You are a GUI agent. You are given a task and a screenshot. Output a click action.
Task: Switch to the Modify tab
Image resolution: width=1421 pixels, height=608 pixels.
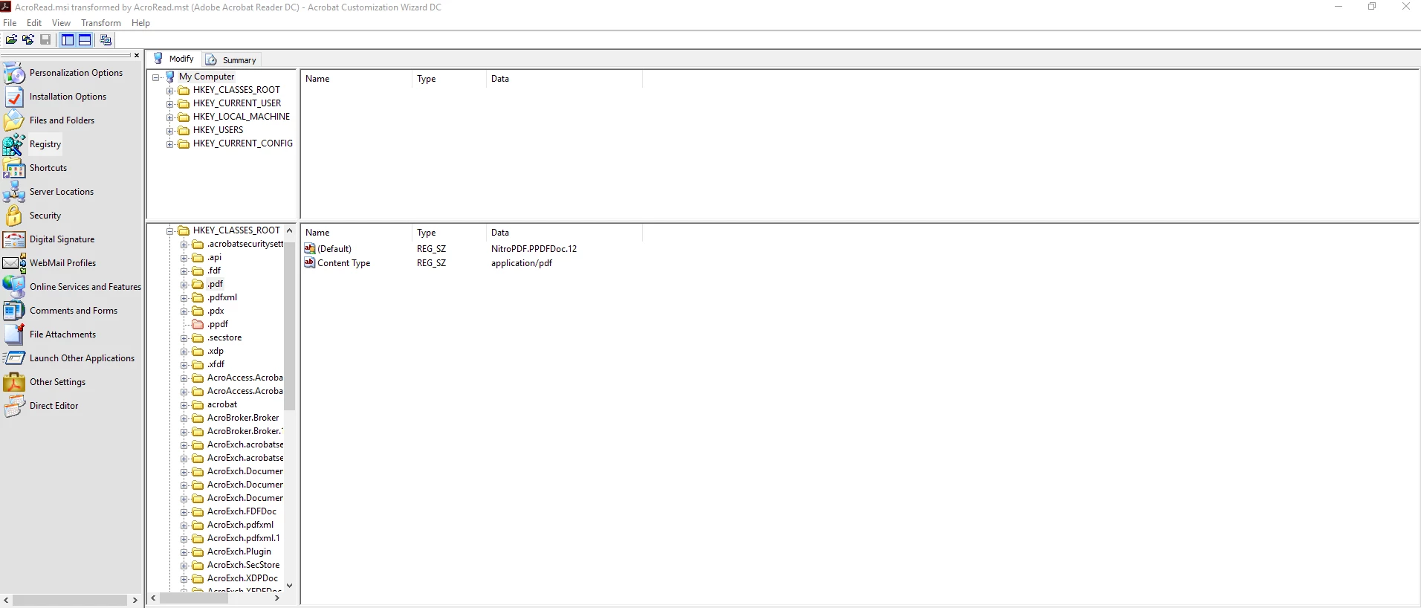click(174, 59)
